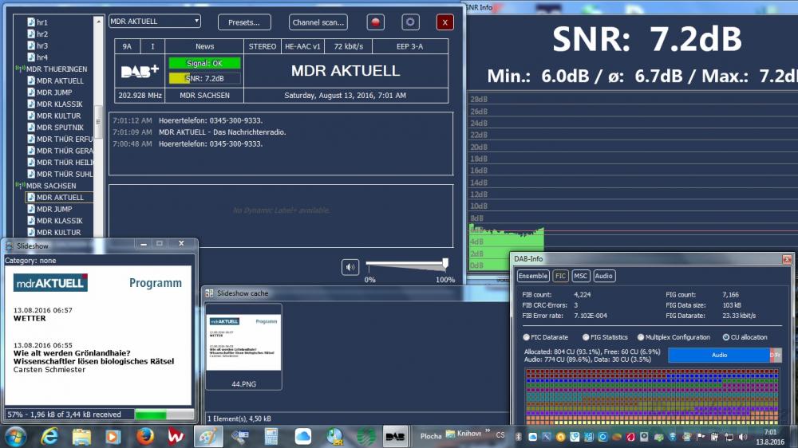Image resolution: width=798 pixels, height=448 pixels.
Task: Select Multiplex Configuration radio option
Action: [x=641, y=337]
